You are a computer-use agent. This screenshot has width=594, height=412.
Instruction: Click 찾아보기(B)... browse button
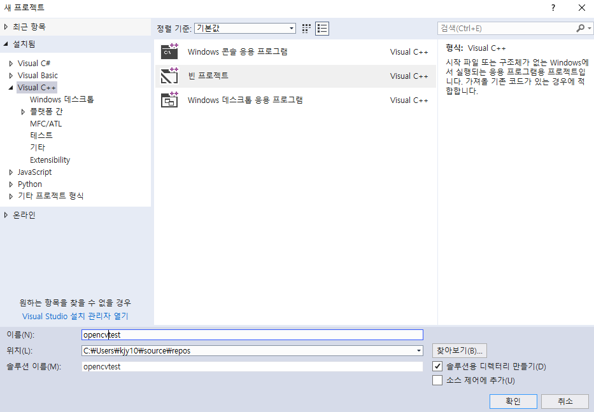tap(459, 351)
